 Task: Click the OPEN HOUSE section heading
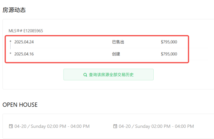pos(20,105)
